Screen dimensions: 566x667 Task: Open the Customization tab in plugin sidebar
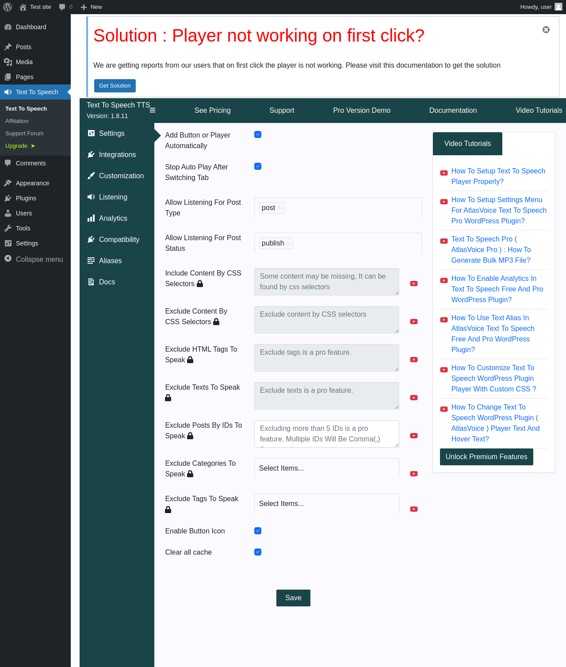click(x=121, y=176)
